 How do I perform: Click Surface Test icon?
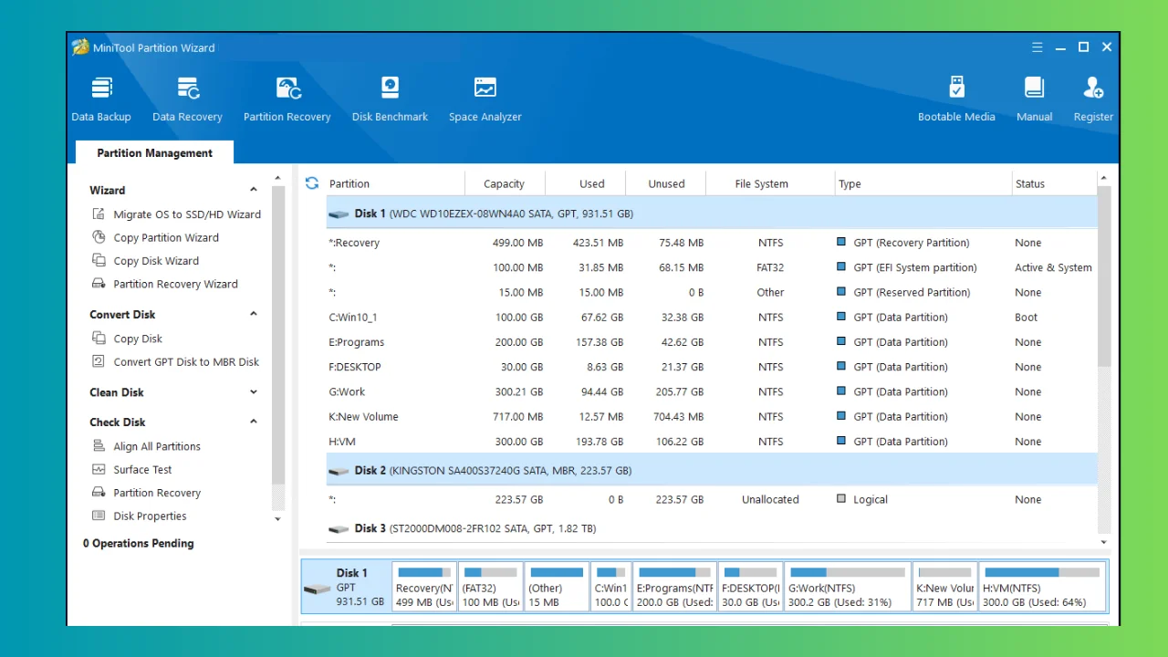99,469
